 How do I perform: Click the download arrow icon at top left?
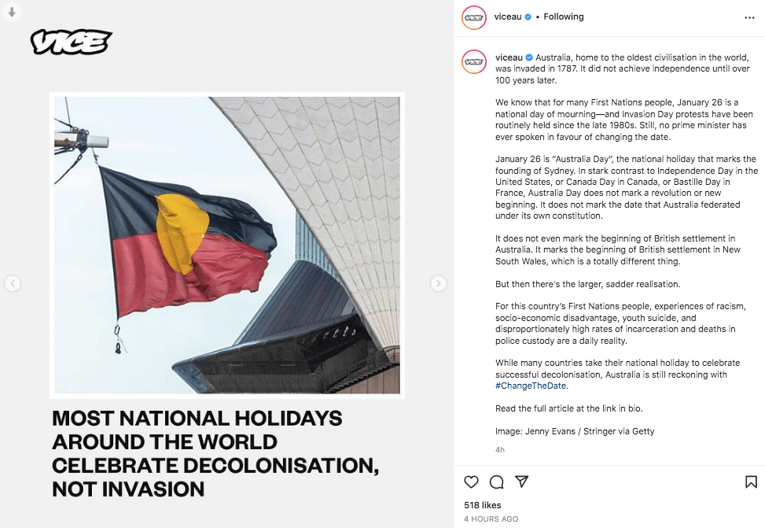coord(11,11)
